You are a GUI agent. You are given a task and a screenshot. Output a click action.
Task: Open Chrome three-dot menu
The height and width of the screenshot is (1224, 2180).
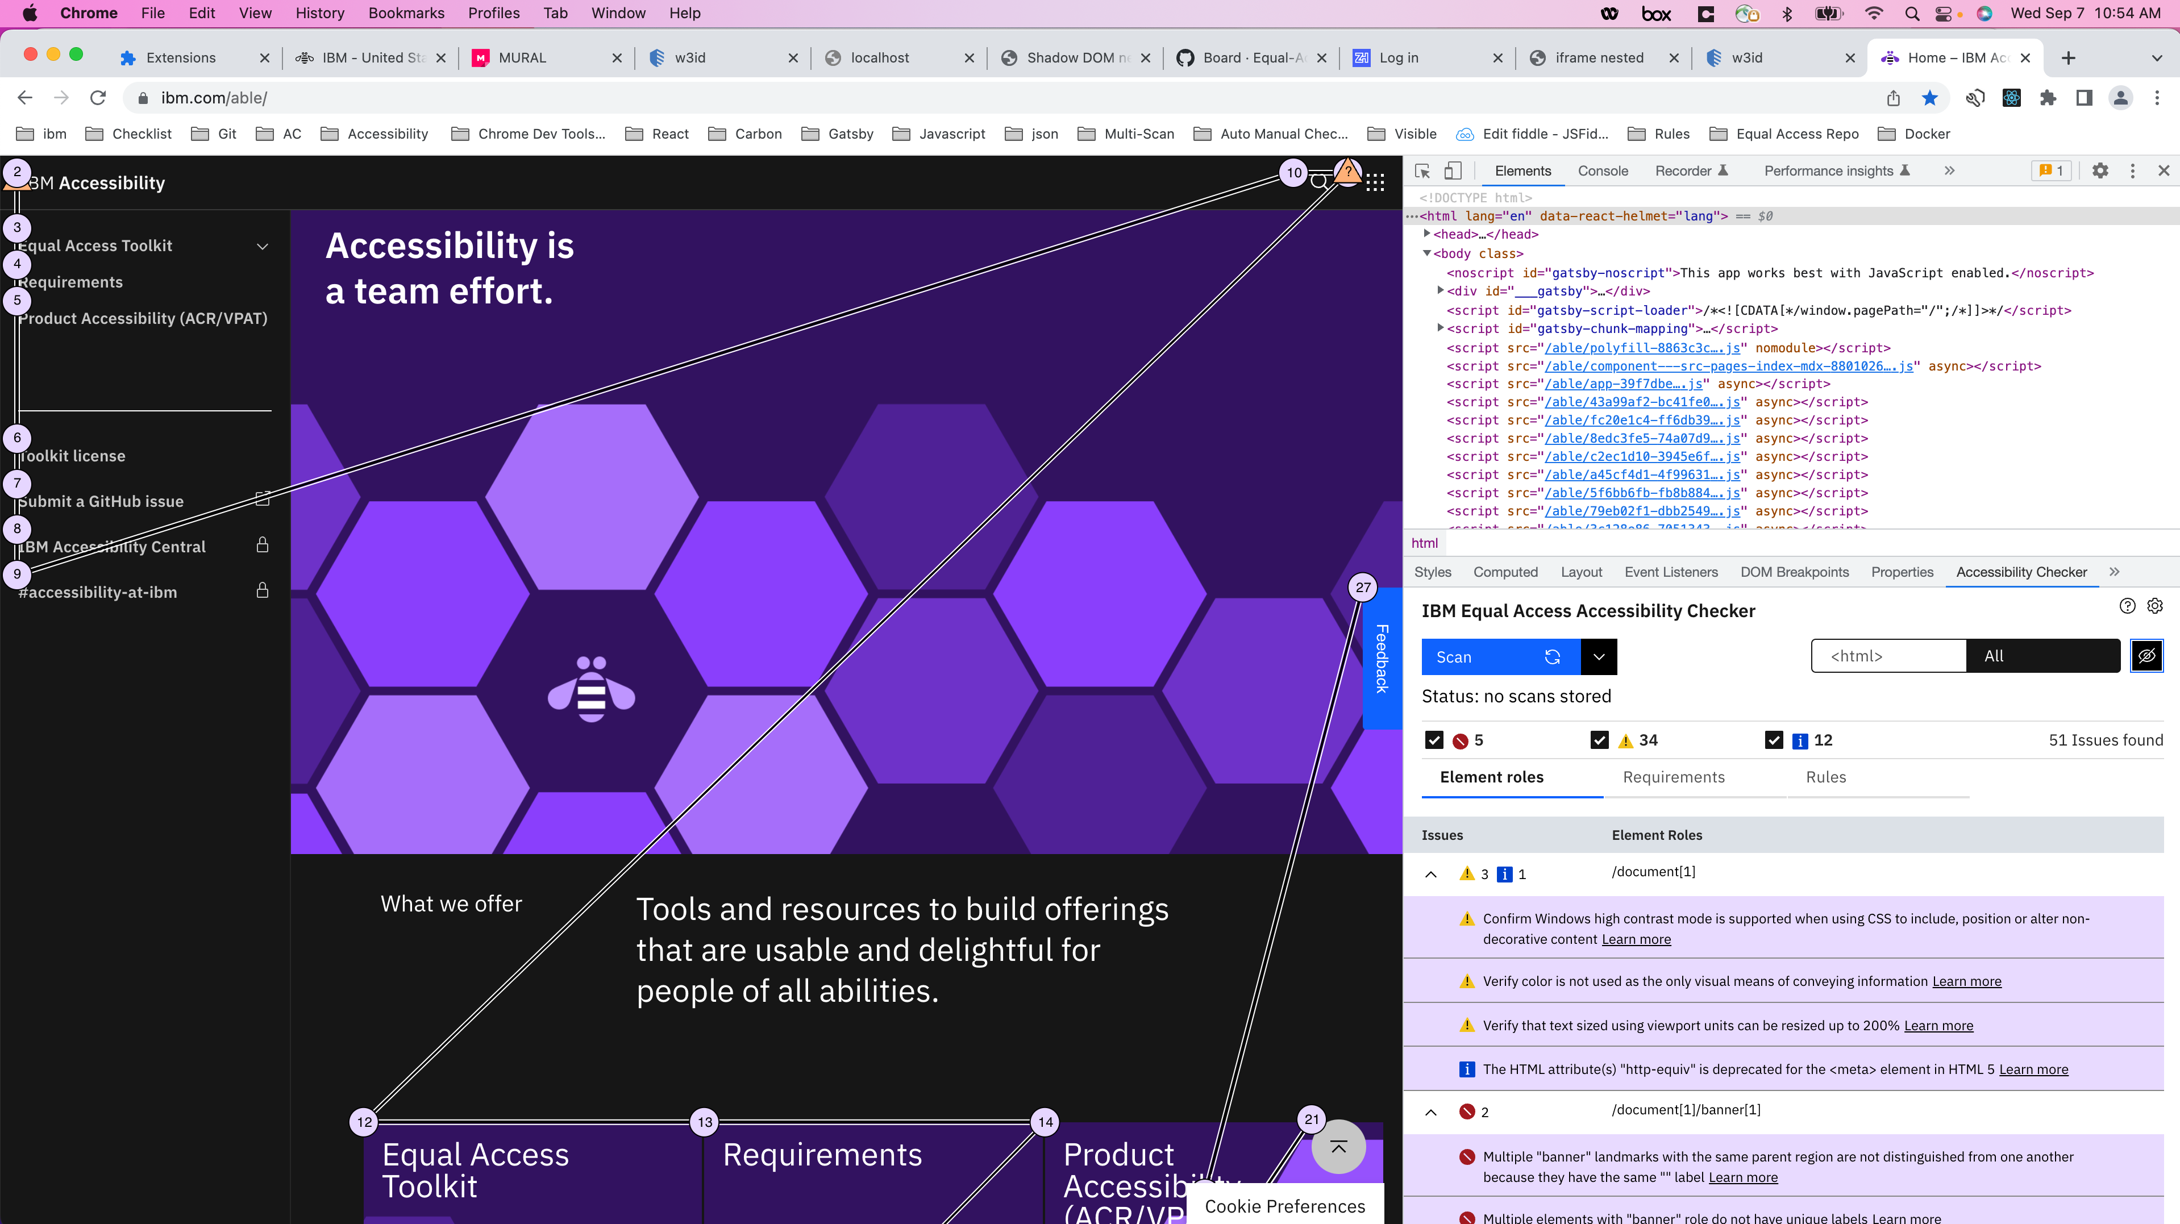[x=2156, y=98]
